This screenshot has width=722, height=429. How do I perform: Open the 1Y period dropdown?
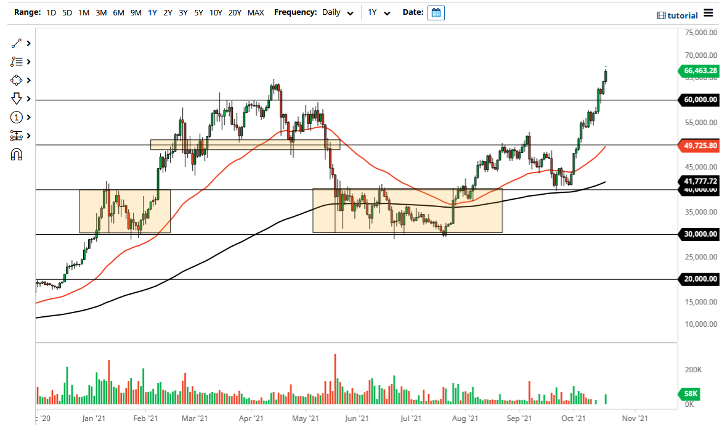point(379,13)
